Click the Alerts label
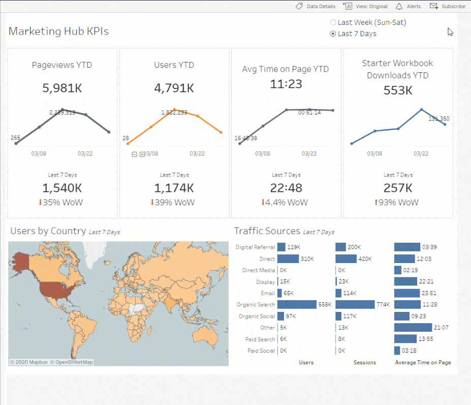This screenshot has width=471, height=405. pyautogui.click(x=414, y=6)
